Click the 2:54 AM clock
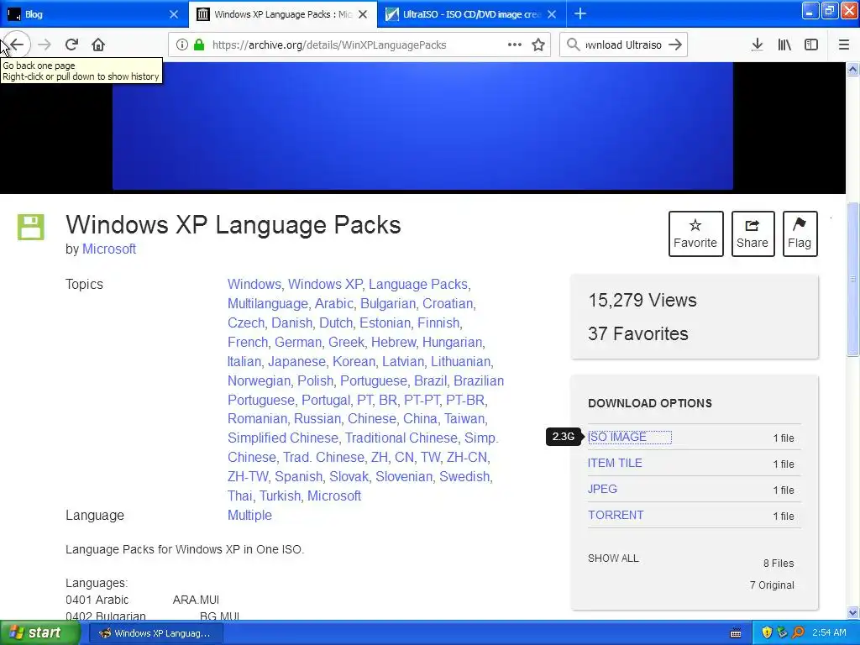Viewport: 860px width, 645px height. tap(829, 633)
